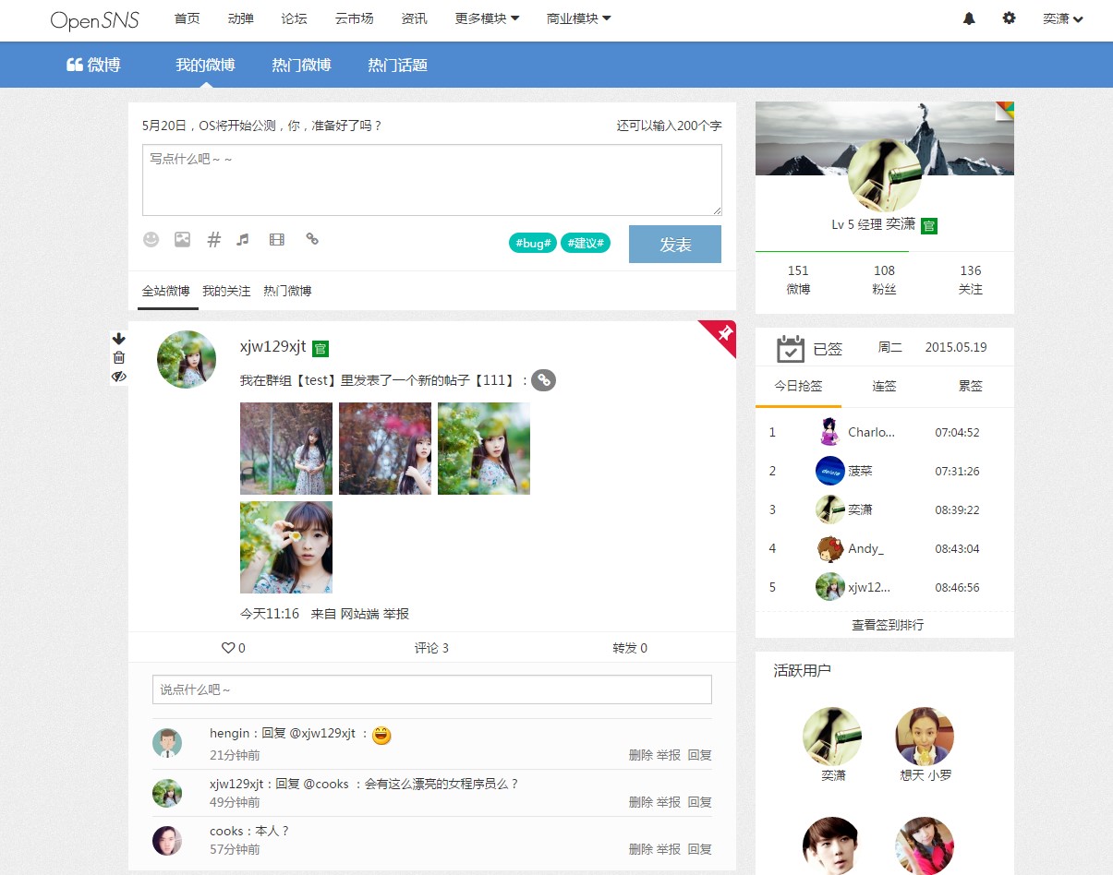The image size is (1113, 875).
Task: Delete cooks's comment via 删除
Action: click(x=641, y=849)
